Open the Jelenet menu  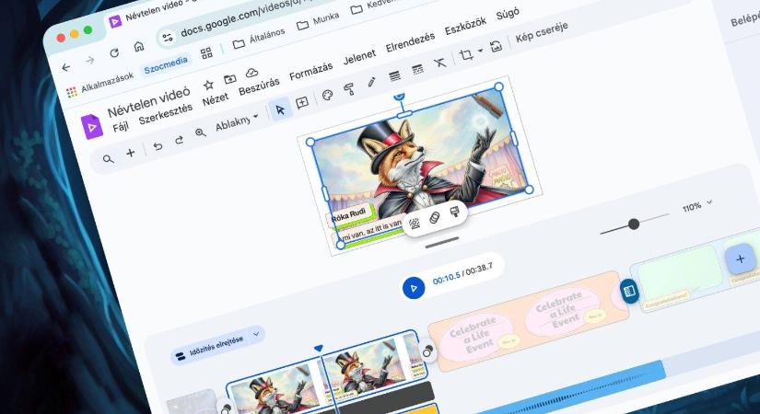tap(359, 58)
